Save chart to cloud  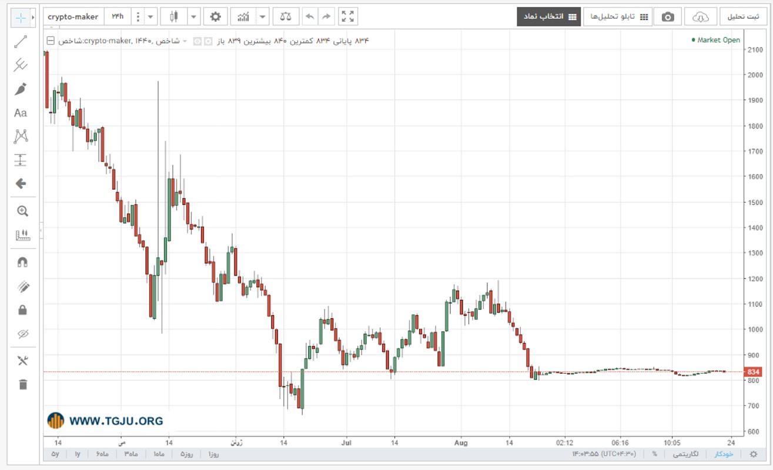701,17
